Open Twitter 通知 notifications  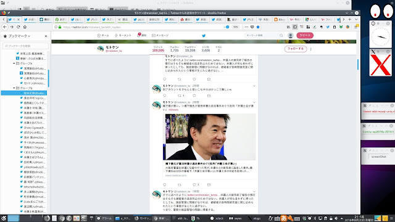tap(141, 35)
